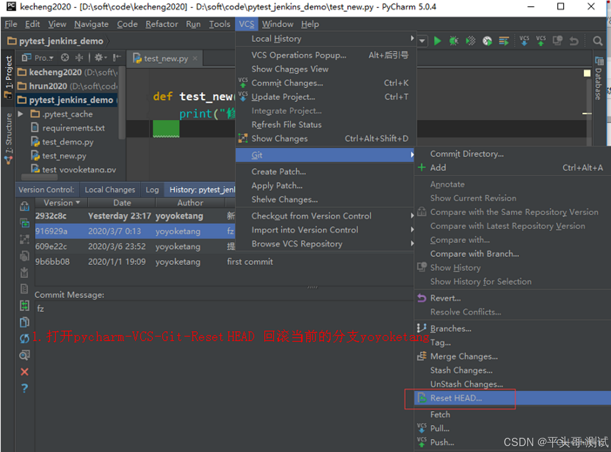Choose Pull... in Git submenu
611x452 pixels.
point(513,429)
